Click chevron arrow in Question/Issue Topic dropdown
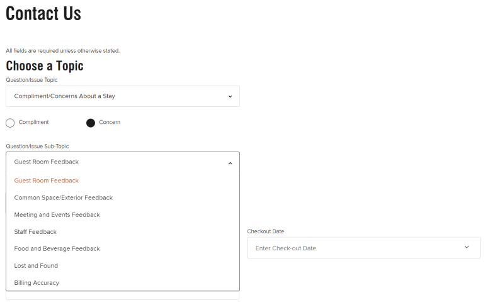Image resolution: width=485 pixels, height=305 pixels. 230,96
